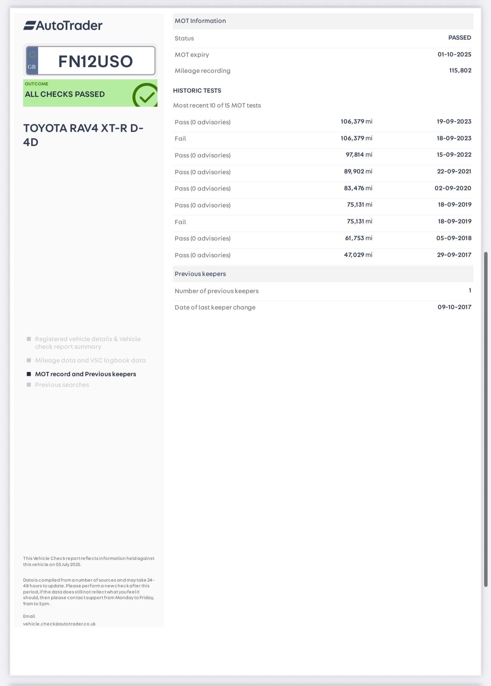Viewport: 491px width, 686px height.
Task: Select the PASSED status value
Action: tap(460, 38)
